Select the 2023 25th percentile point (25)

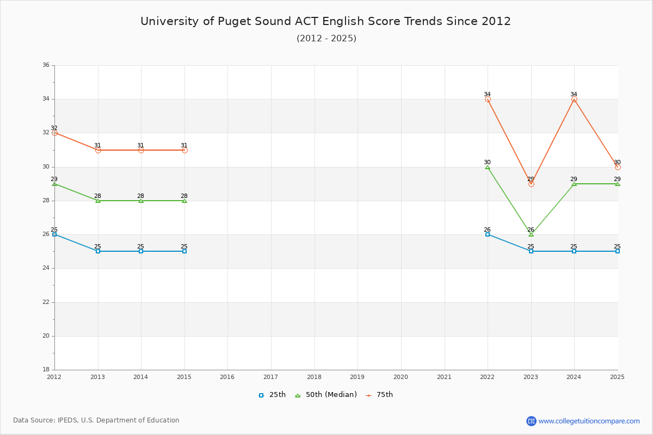click(x=531, y=251)
